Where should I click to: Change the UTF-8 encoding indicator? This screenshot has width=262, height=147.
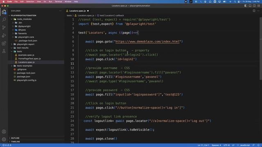tap(226, 145)
